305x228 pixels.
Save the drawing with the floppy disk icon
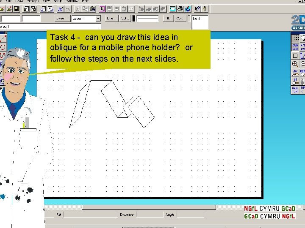17,9
